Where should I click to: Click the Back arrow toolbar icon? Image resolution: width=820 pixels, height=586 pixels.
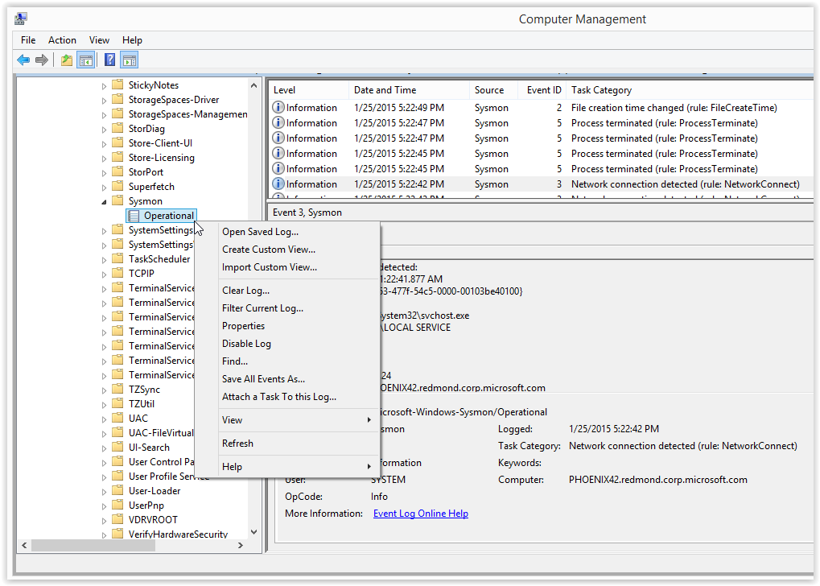23,60
